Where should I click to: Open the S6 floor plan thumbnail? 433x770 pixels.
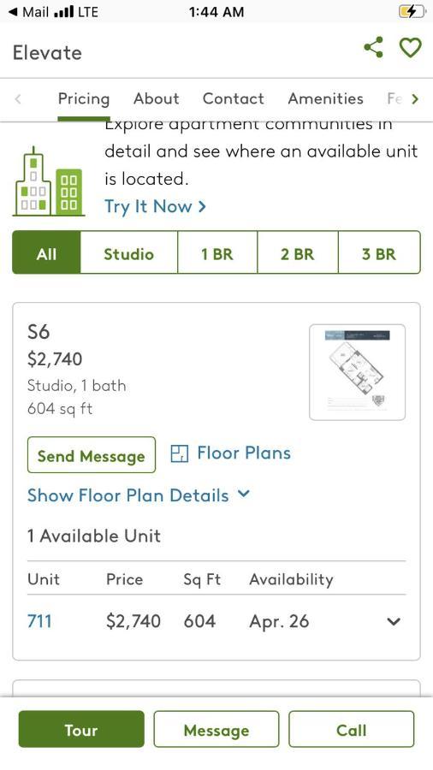pyautogui.click(x=358, y=372)
